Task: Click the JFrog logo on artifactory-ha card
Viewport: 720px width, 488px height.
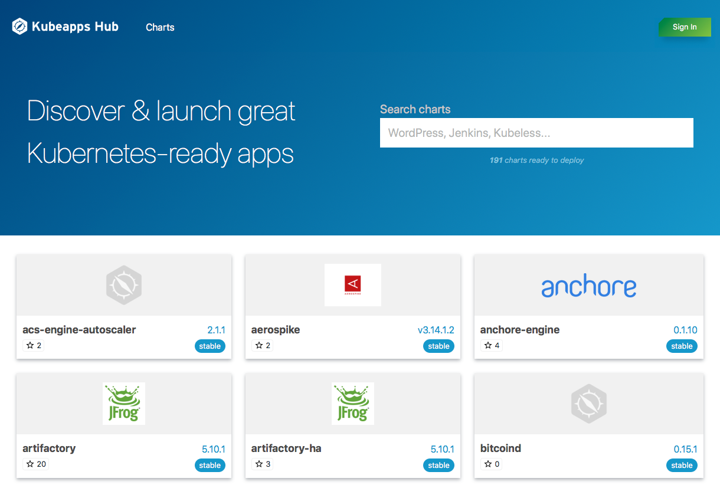Action: tap(353, 404)
